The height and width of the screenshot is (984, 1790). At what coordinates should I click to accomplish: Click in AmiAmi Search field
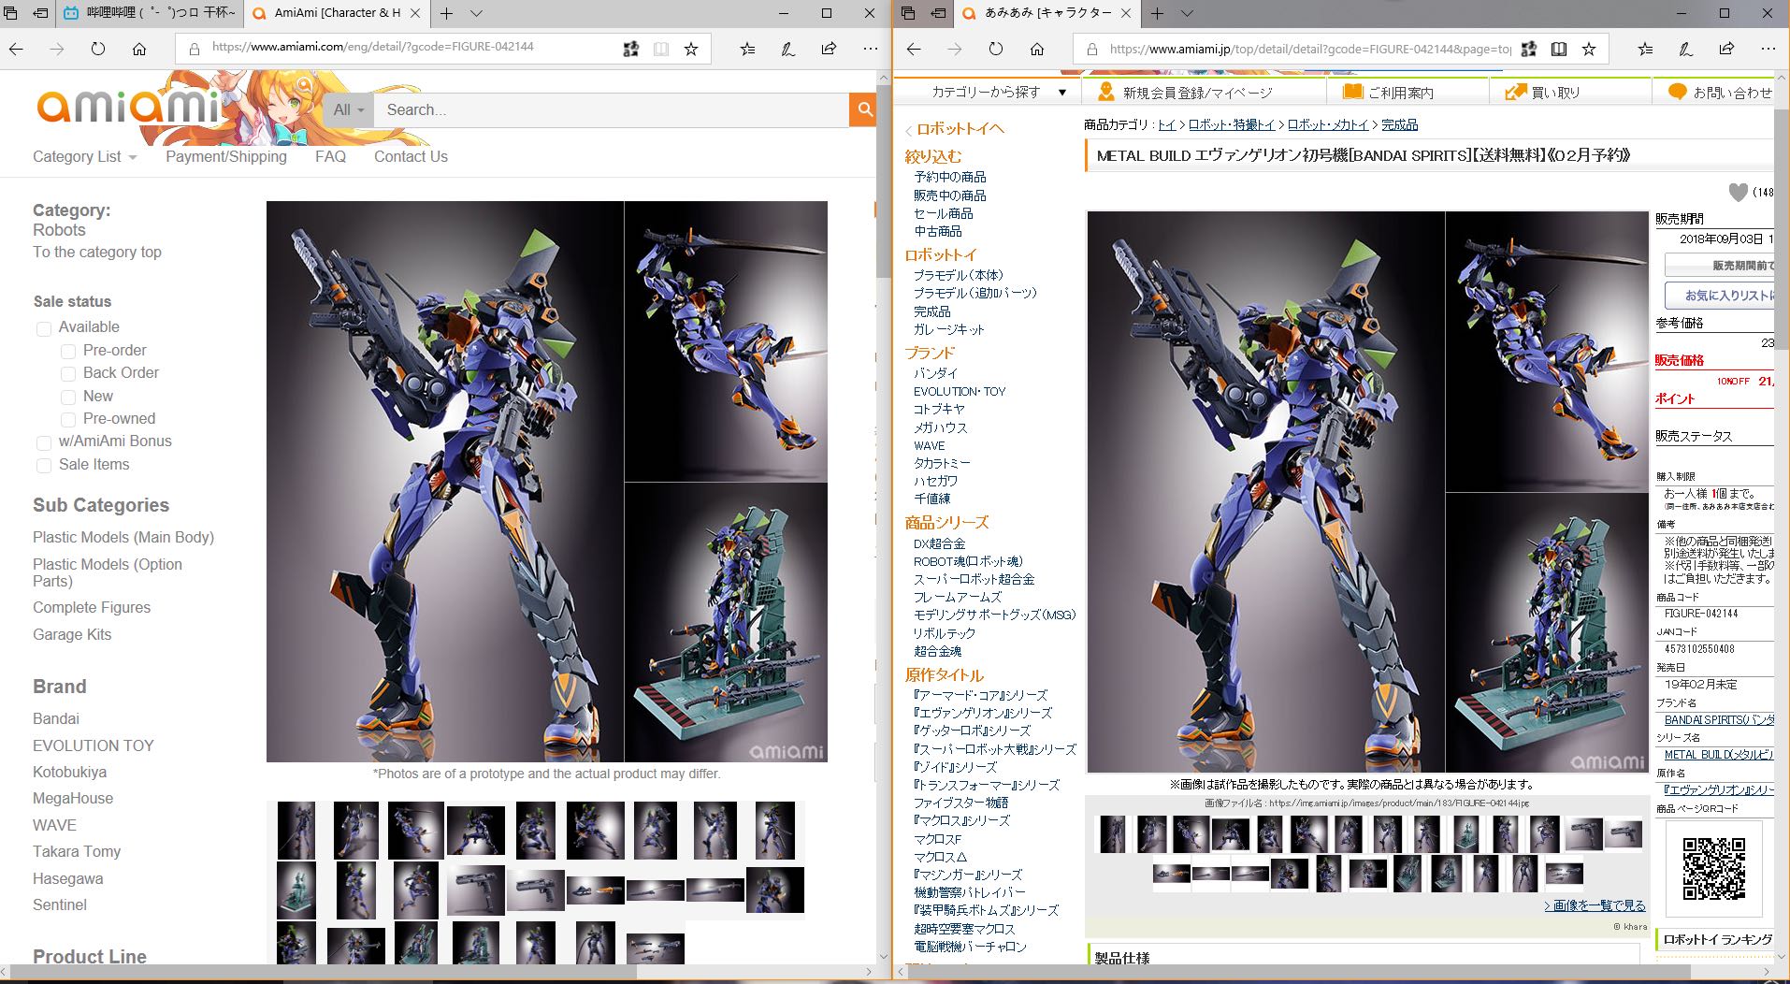tap(611, 109)
